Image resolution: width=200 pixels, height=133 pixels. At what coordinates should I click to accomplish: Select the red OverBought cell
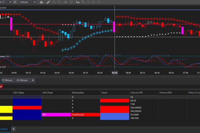pos(85,115)
